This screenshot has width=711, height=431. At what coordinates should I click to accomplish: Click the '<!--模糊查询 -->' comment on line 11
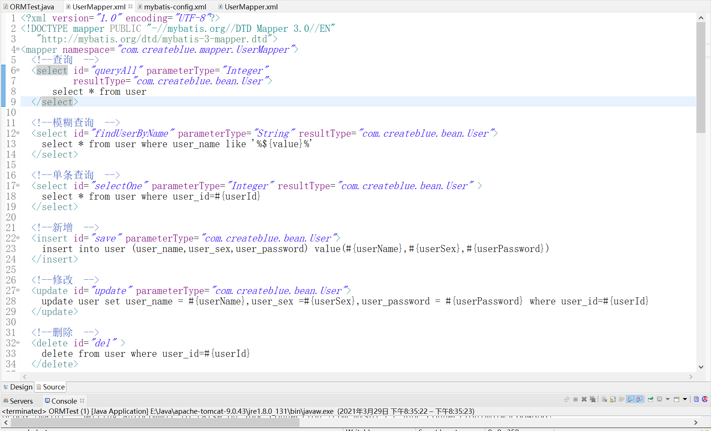click(76, 123)
